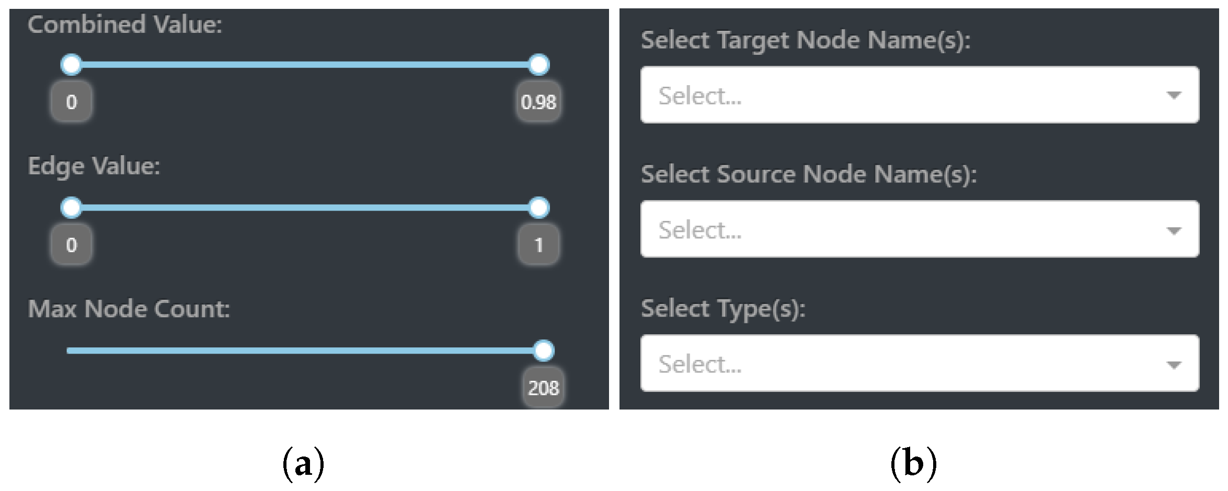Click the middle of Combined Value slider track

pyautogui.click(x=305, y=65)
